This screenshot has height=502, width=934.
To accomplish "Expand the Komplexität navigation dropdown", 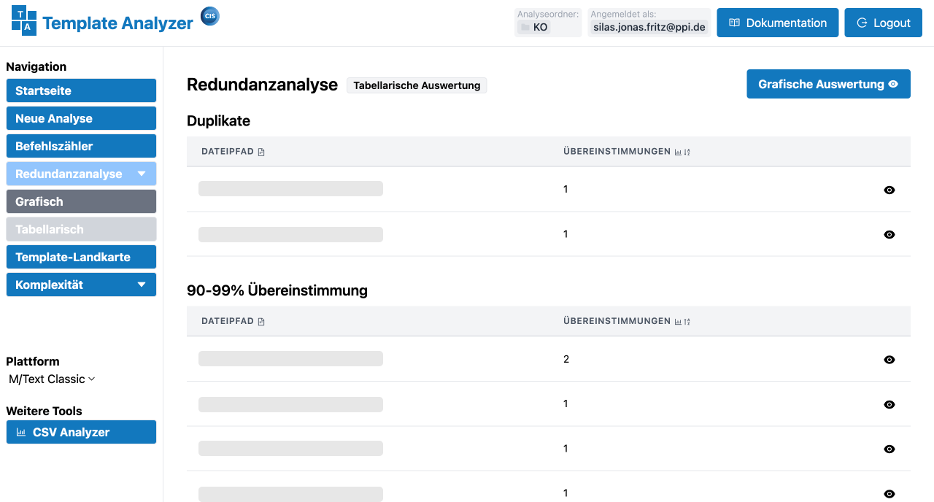I will tap(142, 285).
